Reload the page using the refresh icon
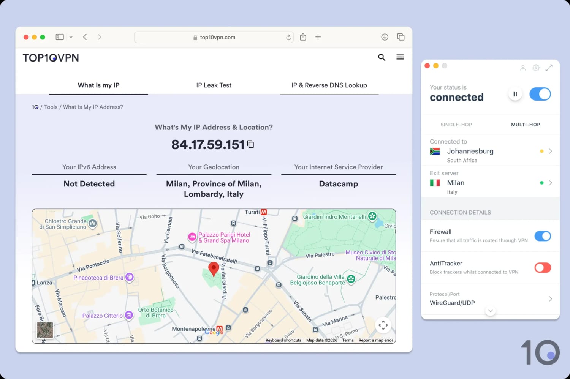570x379 pixels. [288, 37]
